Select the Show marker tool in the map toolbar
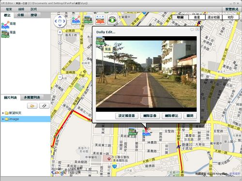The image size is (242, 181). (x=88, y=20)
